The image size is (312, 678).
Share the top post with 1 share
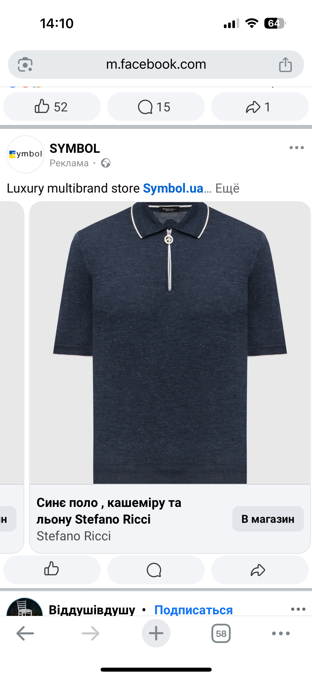[260, 107]
